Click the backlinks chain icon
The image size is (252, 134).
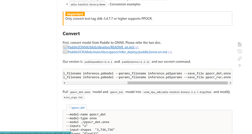point(240,59)
